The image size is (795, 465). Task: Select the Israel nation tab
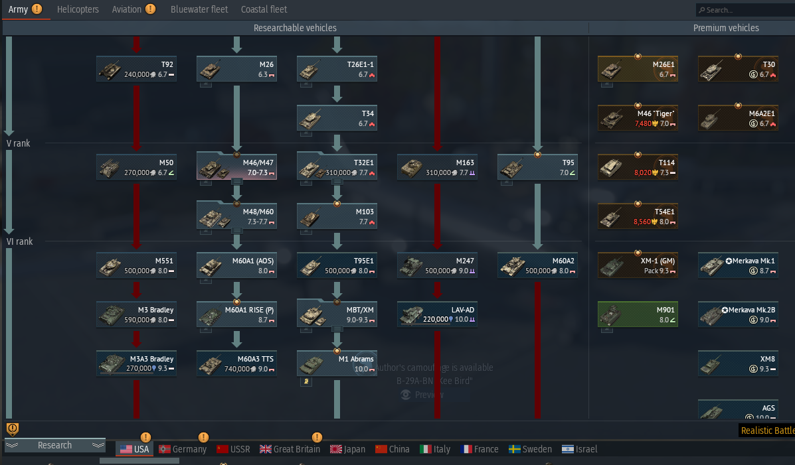coord(580,449)
